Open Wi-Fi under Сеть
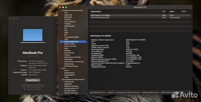 [66, 71]
